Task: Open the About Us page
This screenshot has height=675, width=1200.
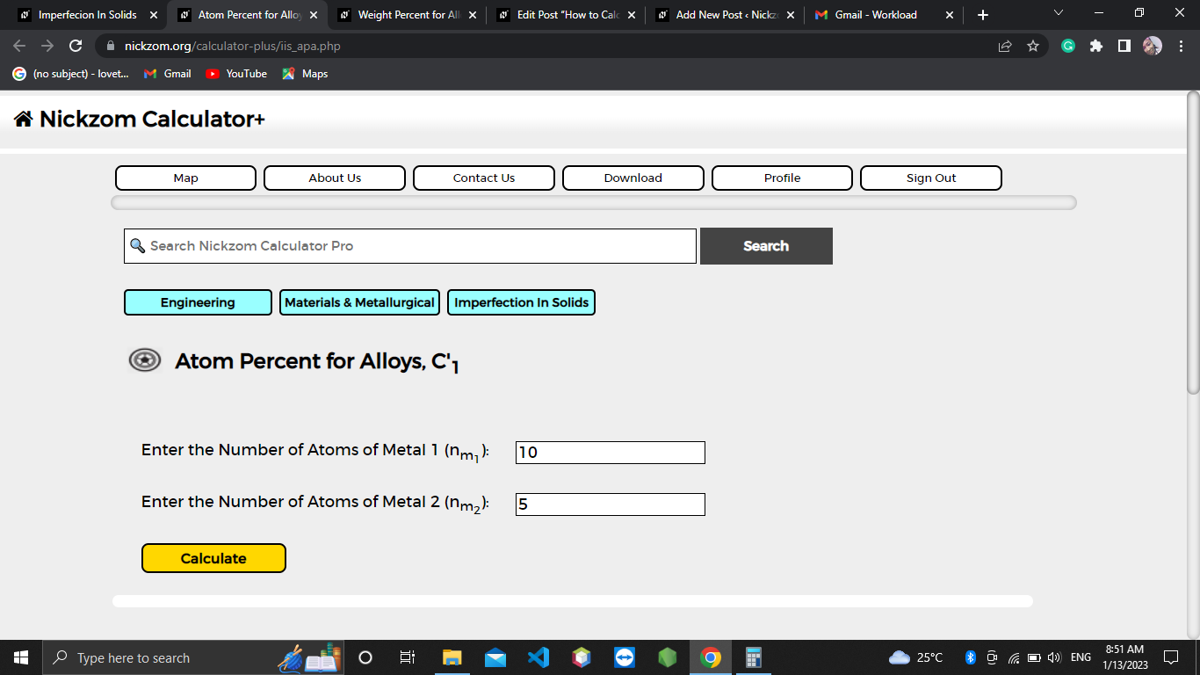Action: point(335,178)
